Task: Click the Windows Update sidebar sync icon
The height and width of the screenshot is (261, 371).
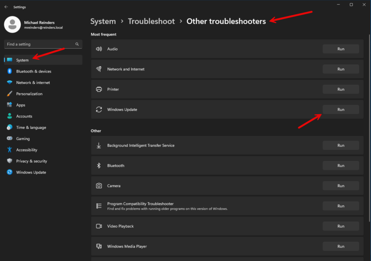Action: (9, 172)
